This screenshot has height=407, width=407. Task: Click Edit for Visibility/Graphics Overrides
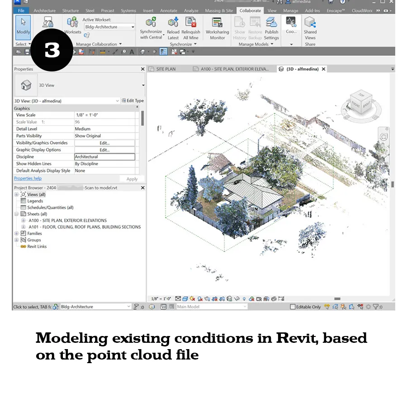[x=104, y=143]
